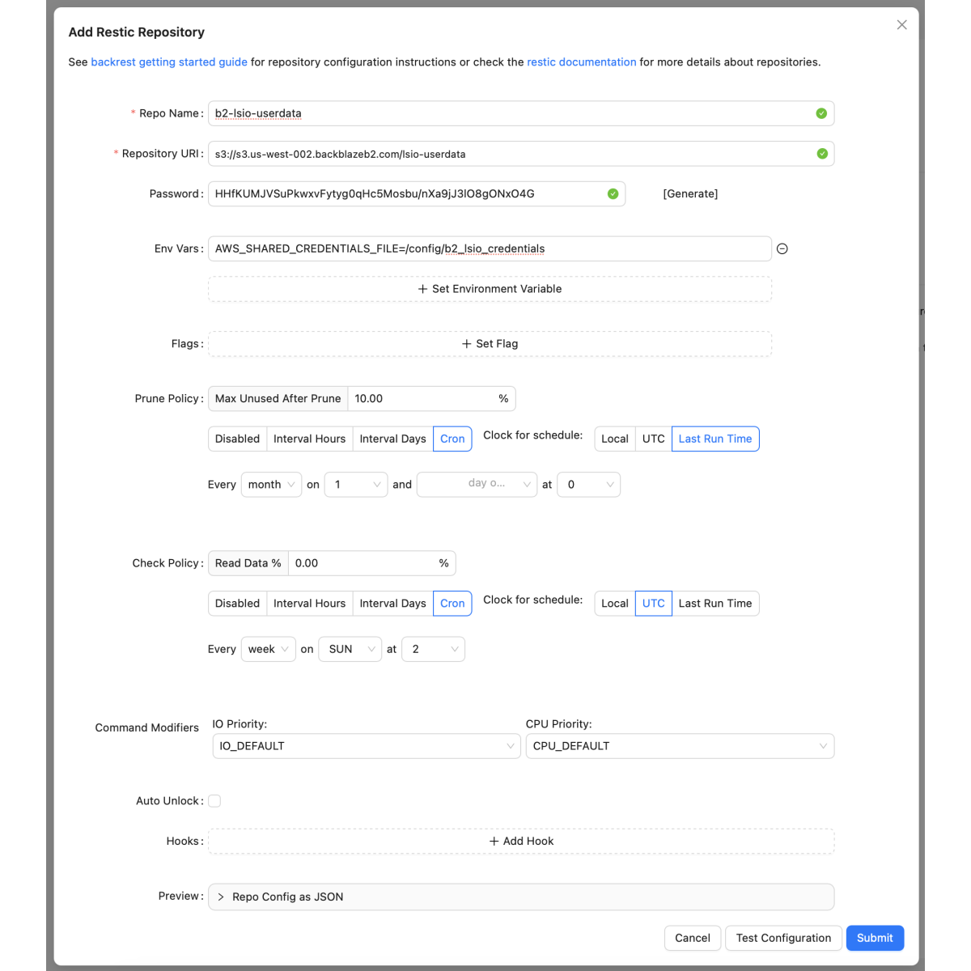The height and width of the screenshot is (971, 971).
Task: Add a new hook
Action: (x=521, y=842)
